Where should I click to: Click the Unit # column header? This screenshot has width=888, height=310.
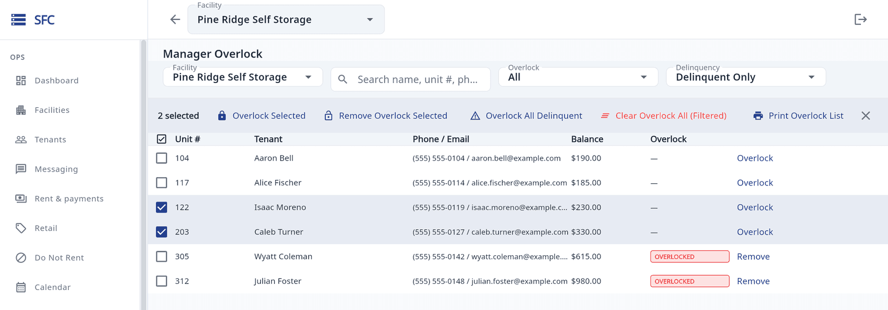coord(188,139)
